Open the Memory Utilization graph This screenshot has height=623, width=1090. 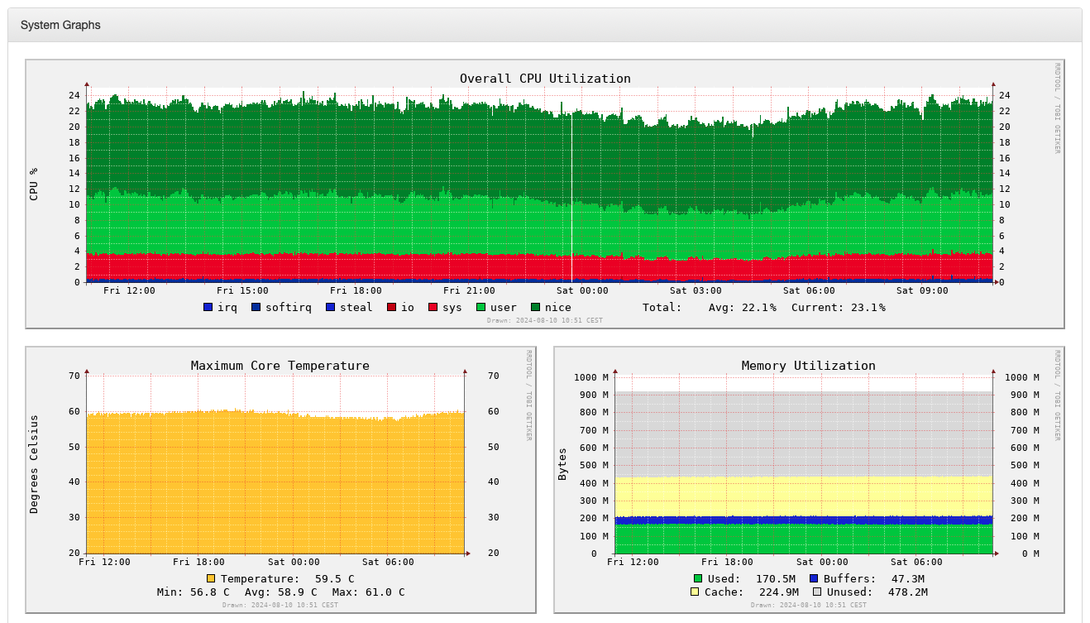coord(809,480)
